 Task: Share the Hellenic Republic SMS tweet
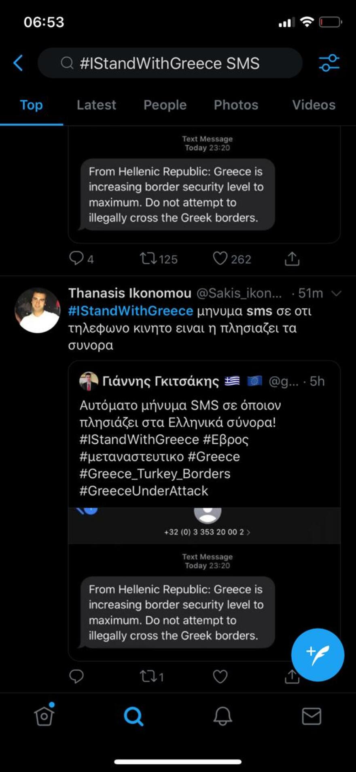292,258
